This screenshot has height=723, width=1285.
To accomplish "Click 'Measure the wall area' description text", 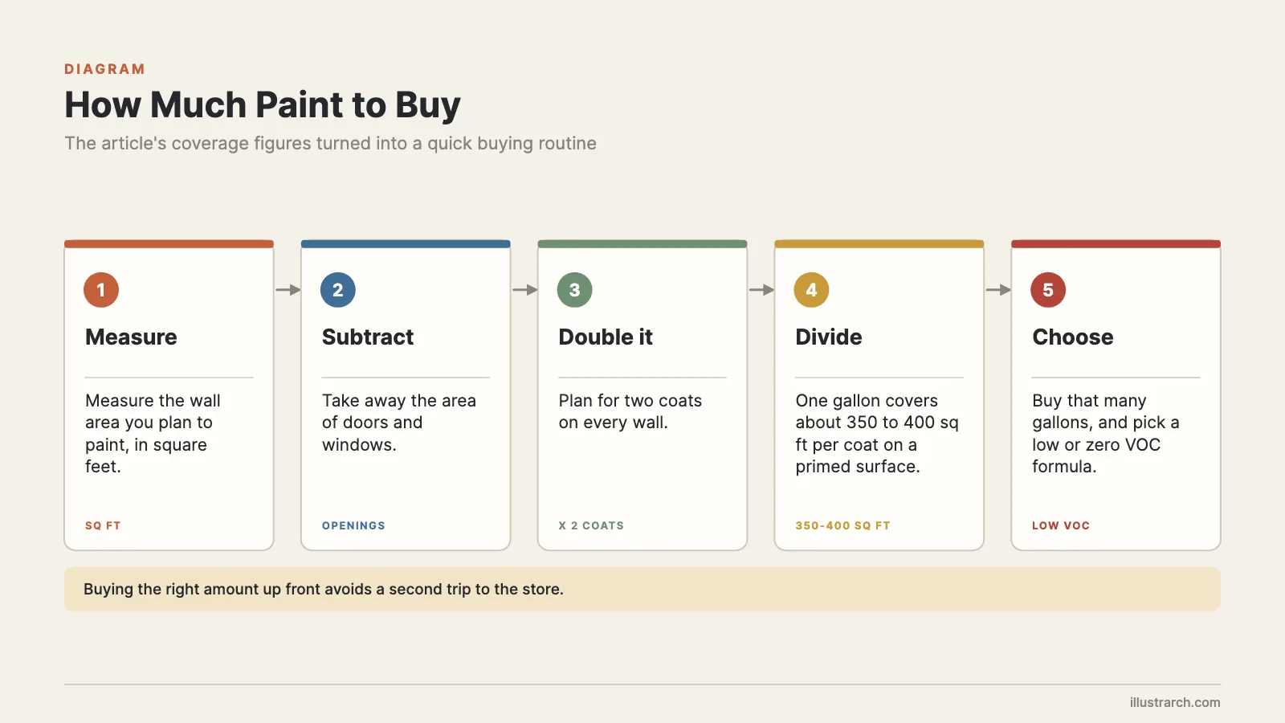I will [x=153, y=434].
